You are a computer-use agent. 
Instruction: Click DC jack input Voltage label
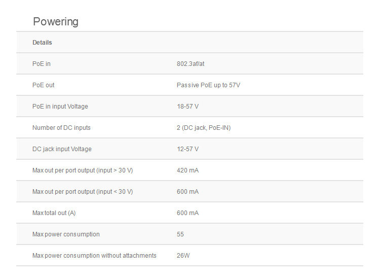tap(62, 149)
